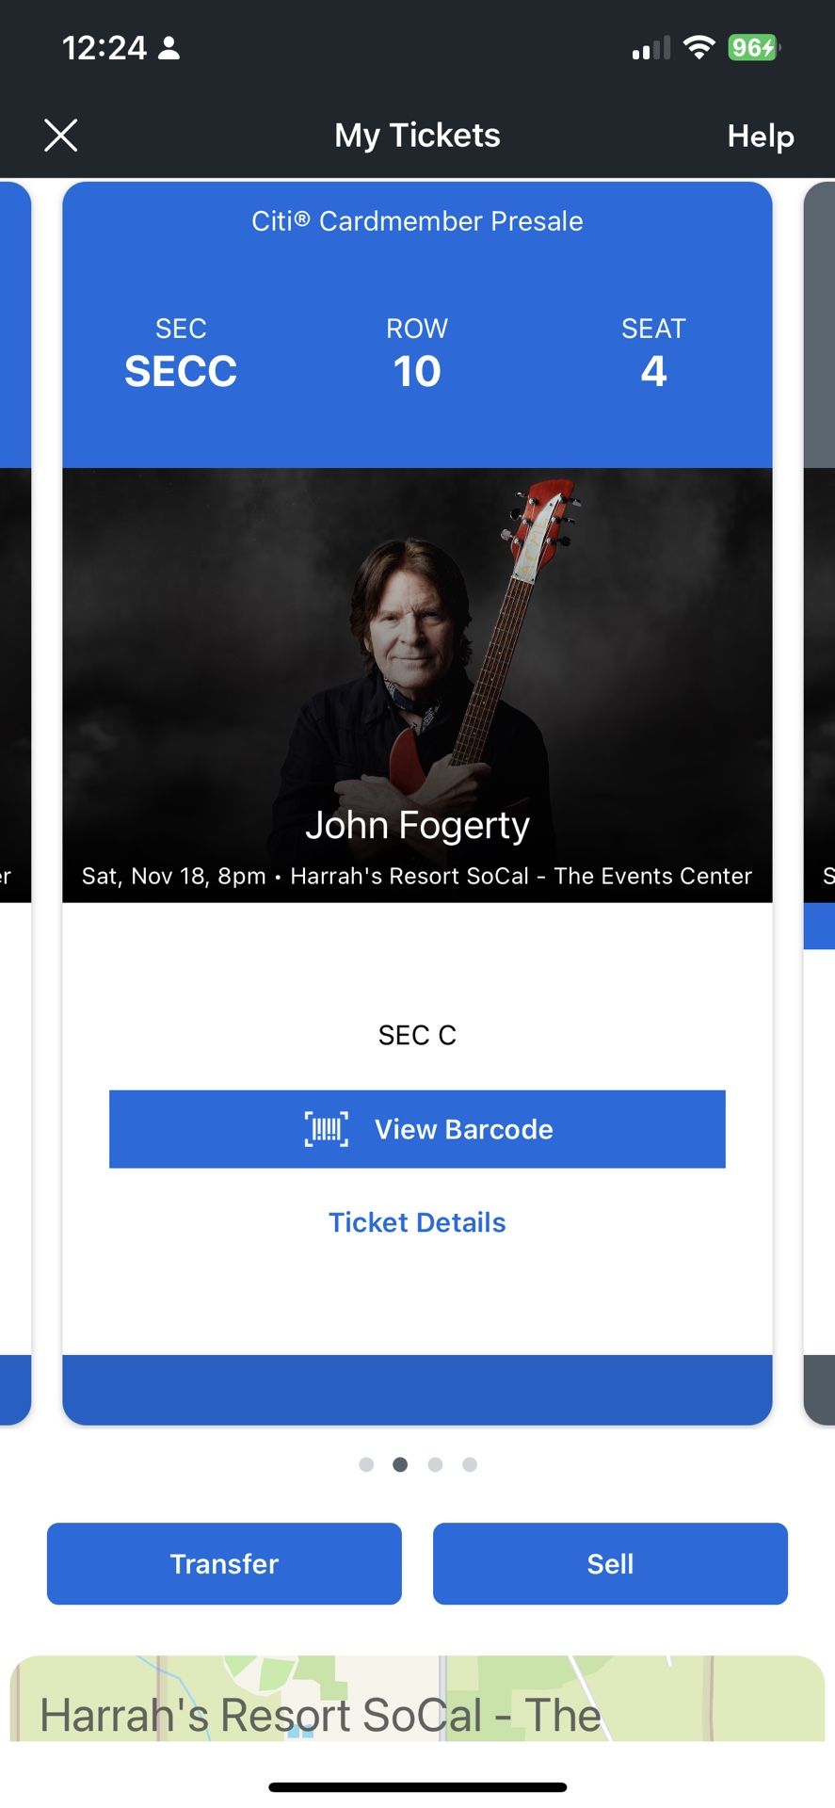Select the fourth page indicator dot
The image size is (835, 1808).
click(x=470, y=1464)
